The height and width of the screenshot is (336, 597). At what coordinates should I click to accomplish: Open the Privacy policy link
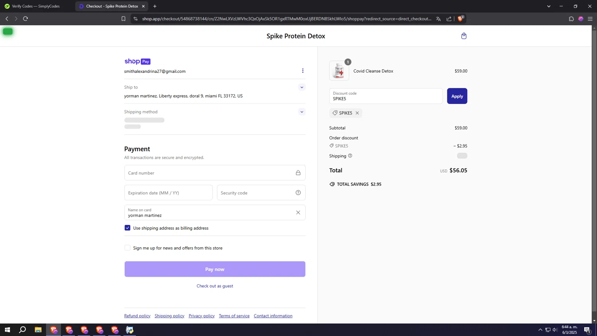[201, 316]
